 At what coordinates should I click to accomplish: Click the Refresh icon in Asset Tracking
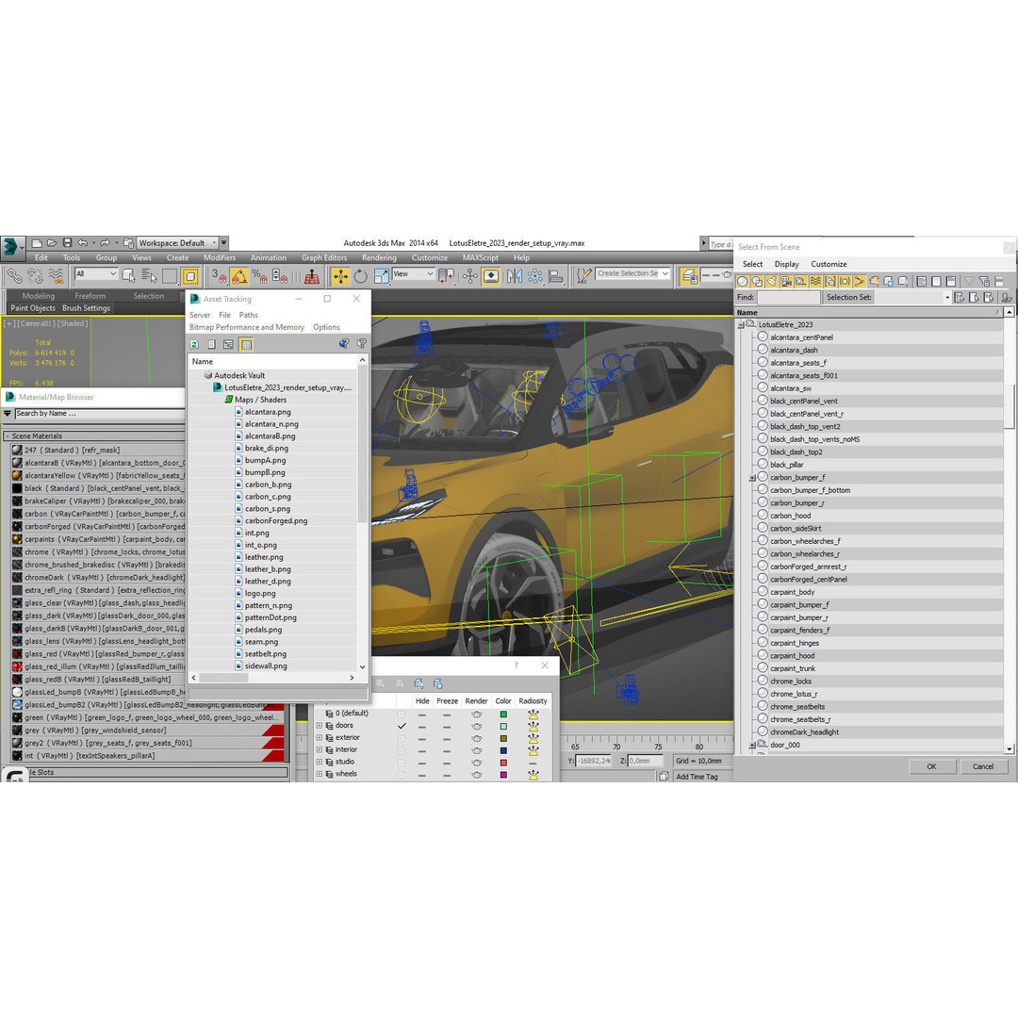pyautogui.click(x=194, y=345)
